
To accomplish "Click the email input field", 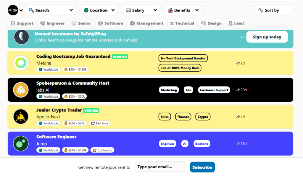I will click(x=160, y=167).
